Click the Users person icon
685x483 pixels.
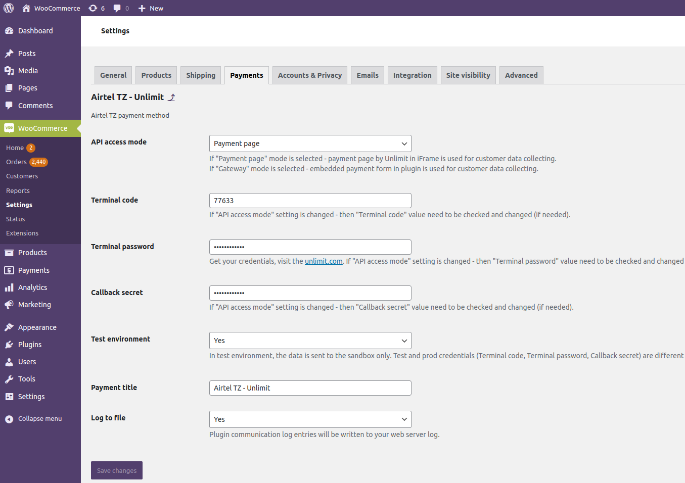pyautogui.click(x=9, y=362)
